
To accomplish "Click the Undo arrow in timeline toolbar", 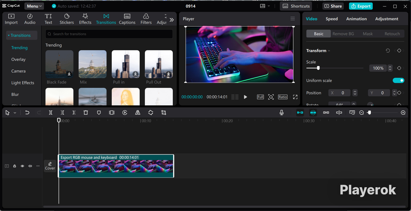I will (27, 113).
